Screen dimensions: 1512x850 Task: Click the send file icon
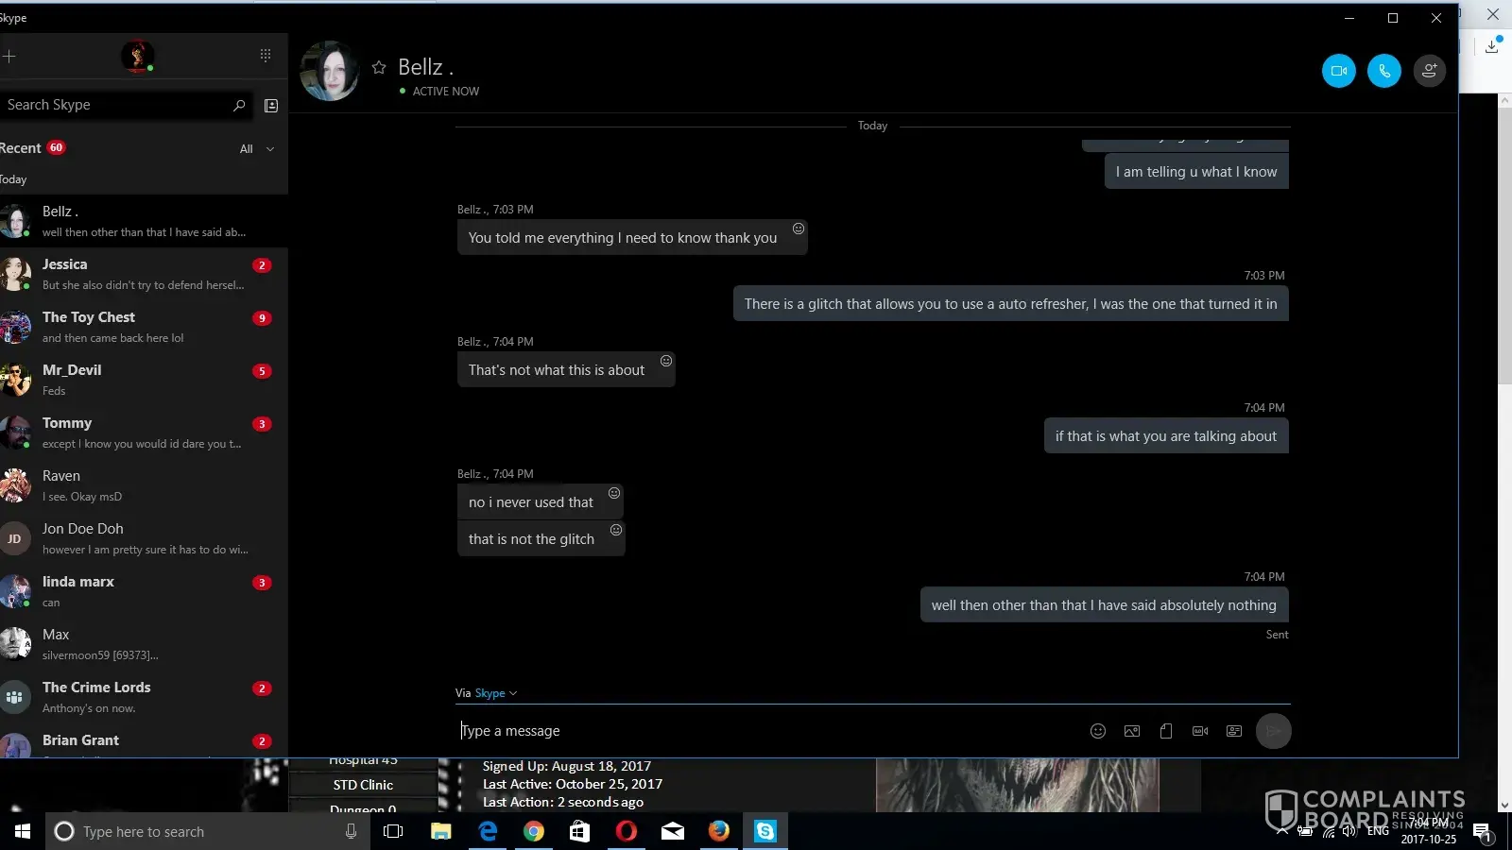click(x=1165, y=731)
